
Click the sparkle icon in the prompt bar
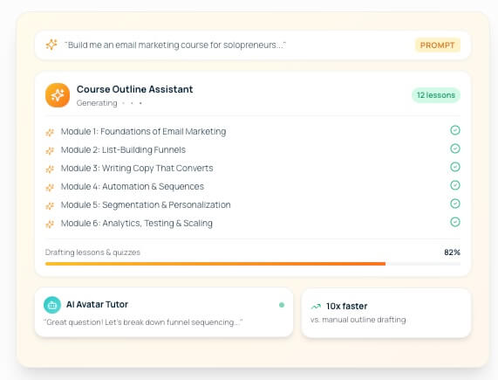pos(51,45)
